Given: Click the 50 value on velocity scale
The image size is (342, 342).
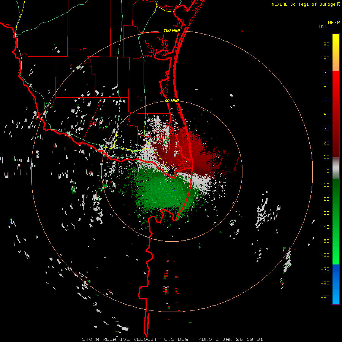Looking at the screenshot, I should pyautogui.click(x=326, y=101).
